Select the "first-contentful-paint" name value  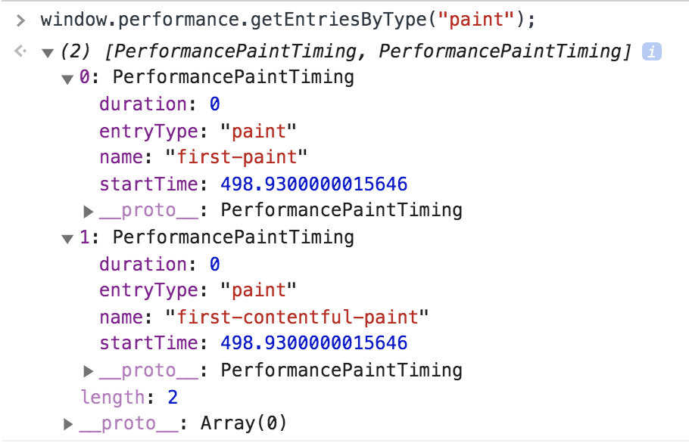297,317
